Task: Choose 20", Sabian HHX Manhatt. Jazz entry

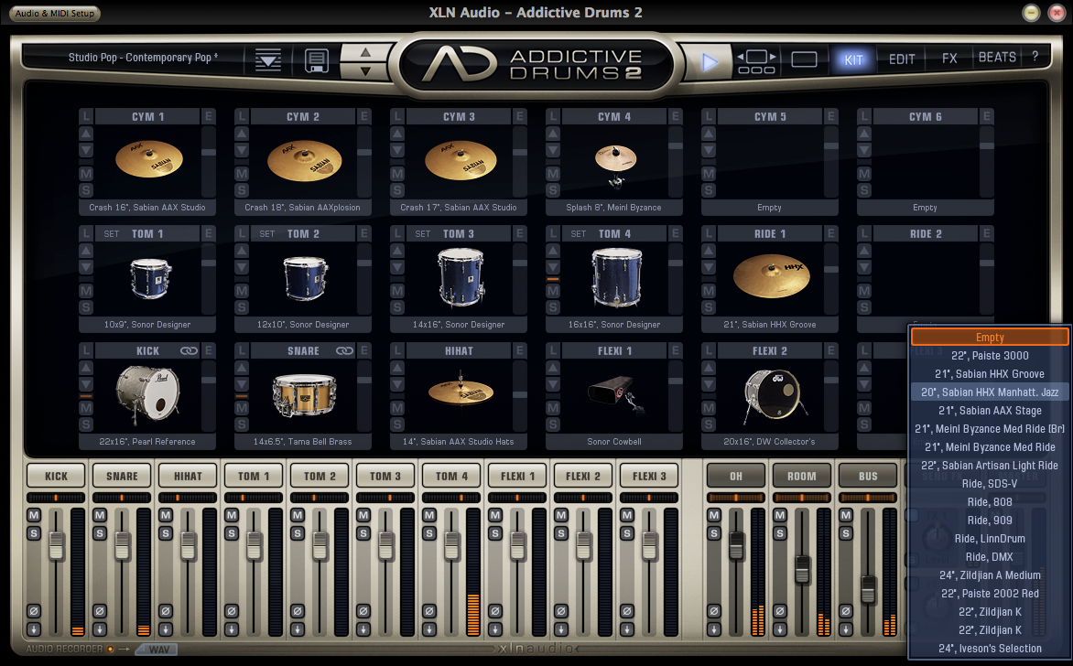Action: click(990, 392)
